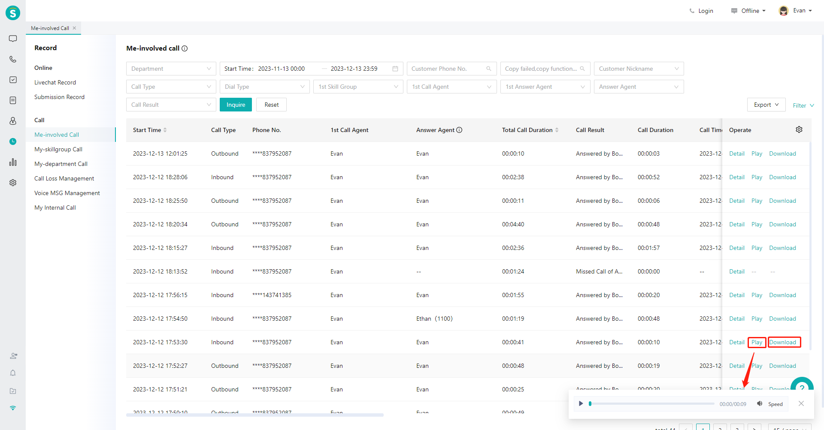Open the Evan account menu
This screenshot has height=430, width=824.
pos(802,11)
